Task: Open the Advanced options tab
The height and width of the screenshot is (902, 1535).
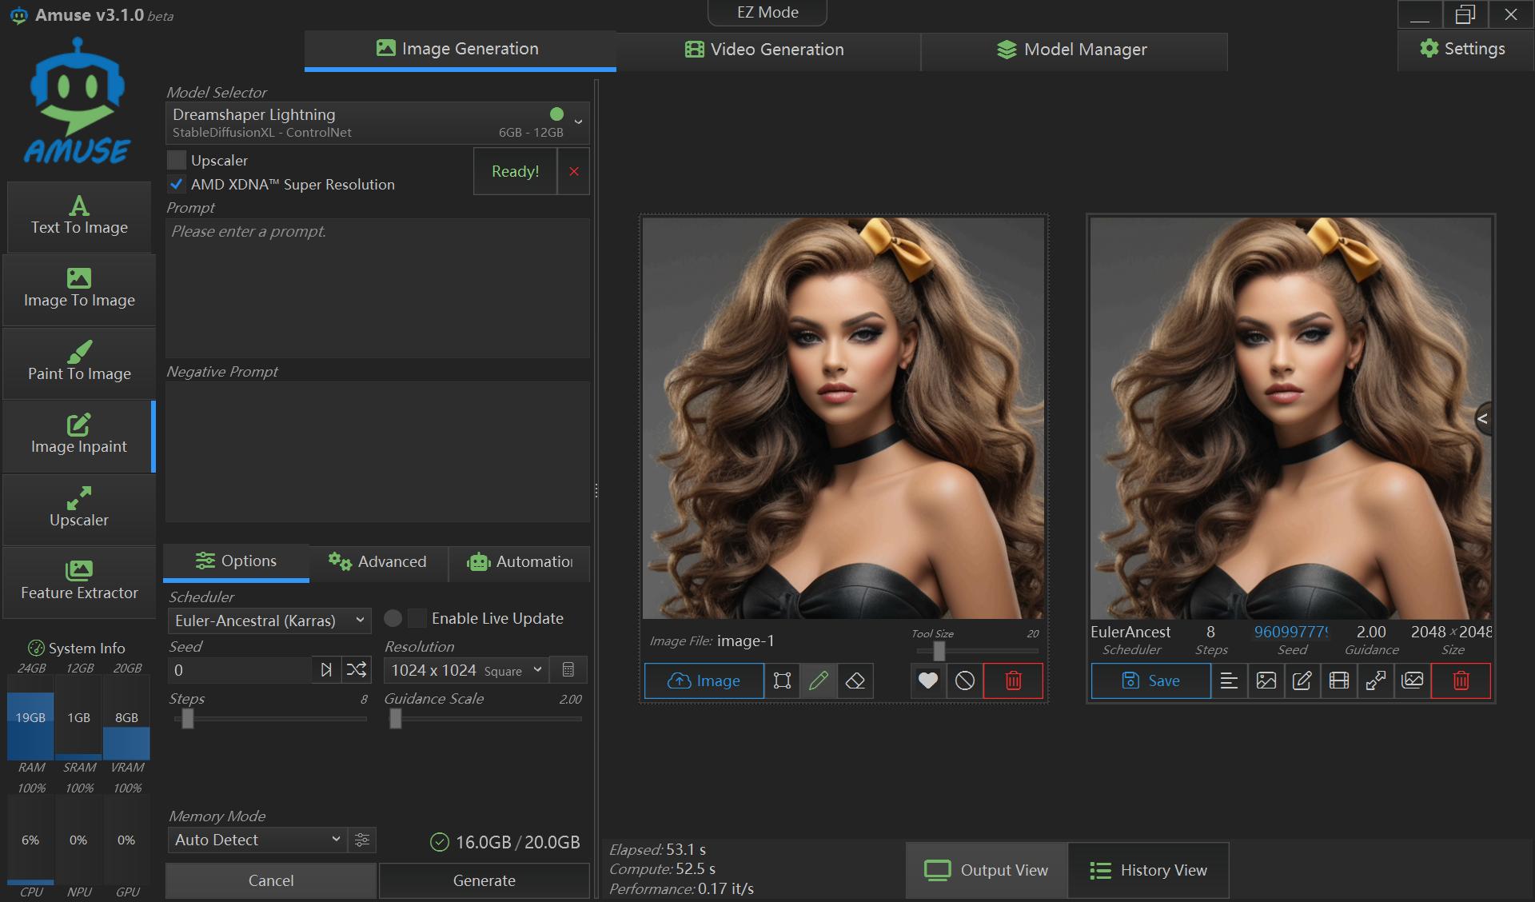Action: 377,561
